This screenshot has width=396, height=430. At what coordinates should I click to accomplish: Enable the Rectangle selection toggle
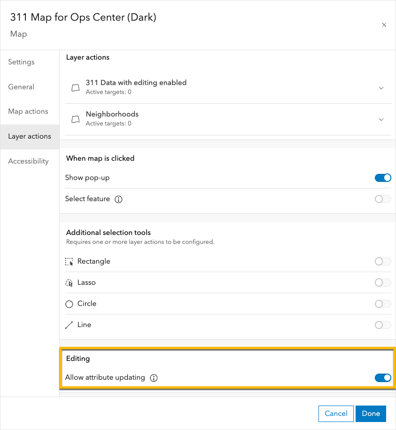point(382,261)
